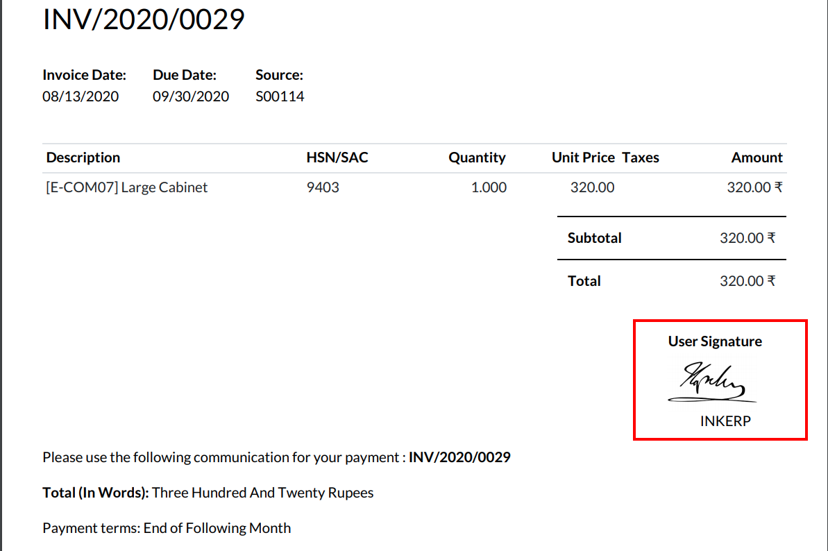Click the 320.00 ₹ value beside Subtotal

pos(747,238)
